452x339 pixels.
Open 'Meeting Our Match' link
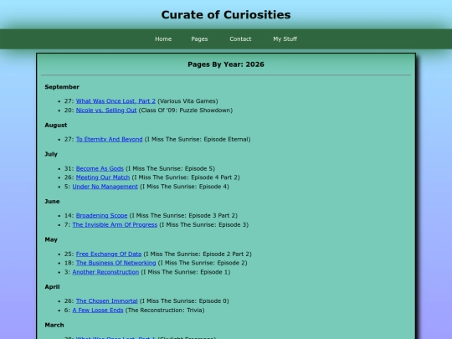tap(103, 177)
